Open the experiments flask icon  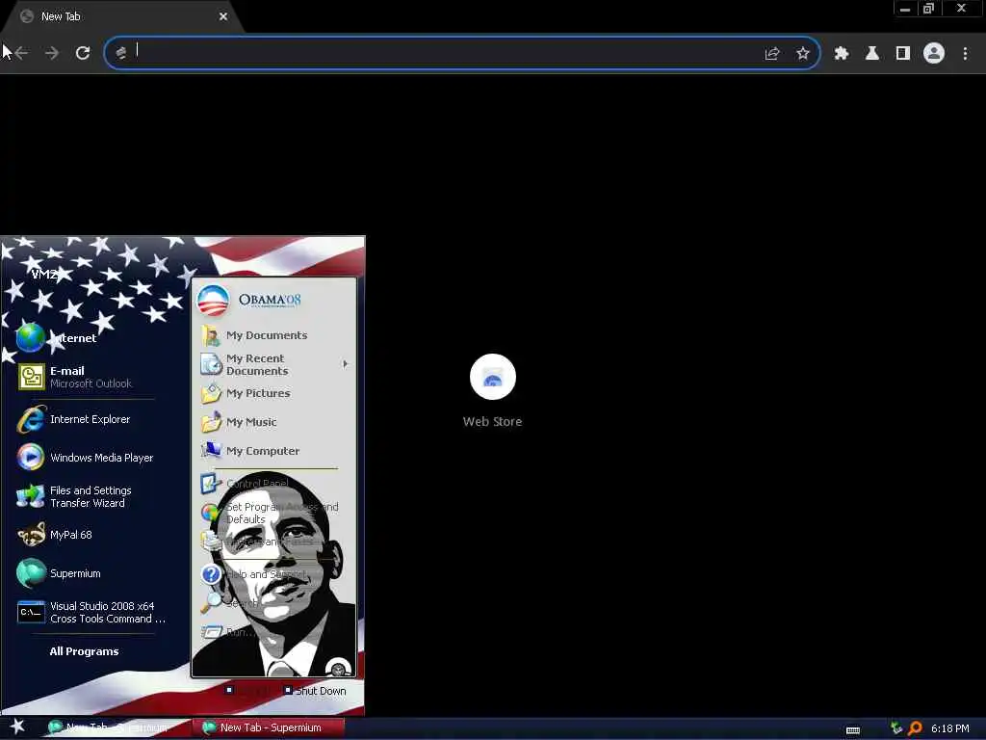872,54
